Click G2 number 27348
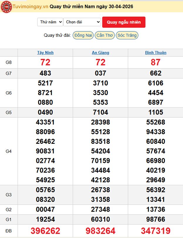The image size is (183, 238). pyautogui.click(x=100, y=210)
